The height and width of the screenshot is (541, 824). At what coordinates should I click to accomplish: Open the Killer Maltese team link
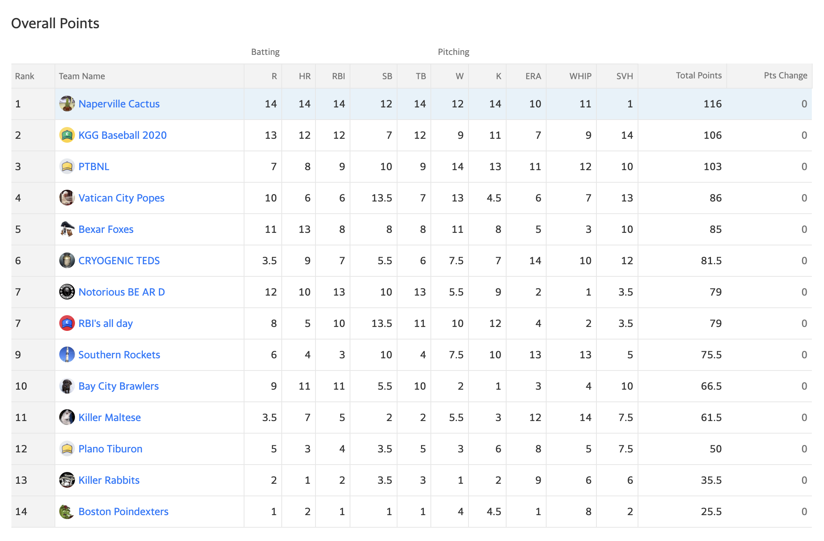point(109,418)
